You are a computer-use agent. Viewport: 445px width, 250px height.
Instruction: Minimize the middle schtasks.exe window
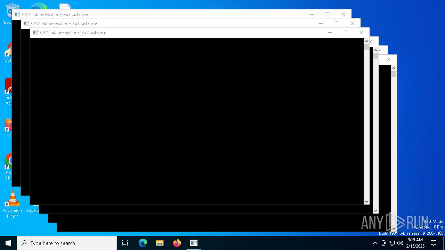[321, 23]
